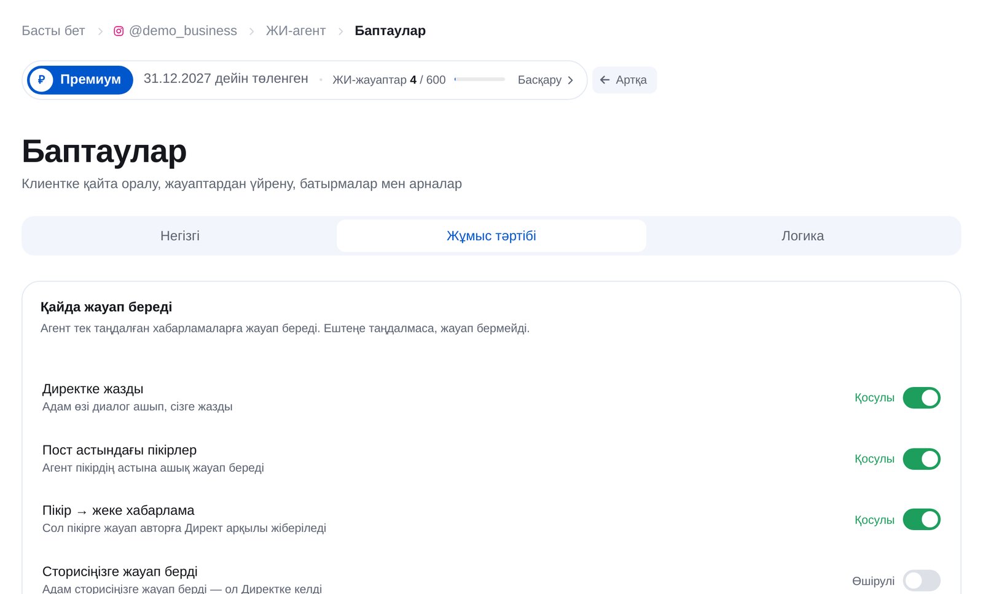Click the ruble coin icon in Премиум badge
983x594 pixels.
[x=41, y=80]
